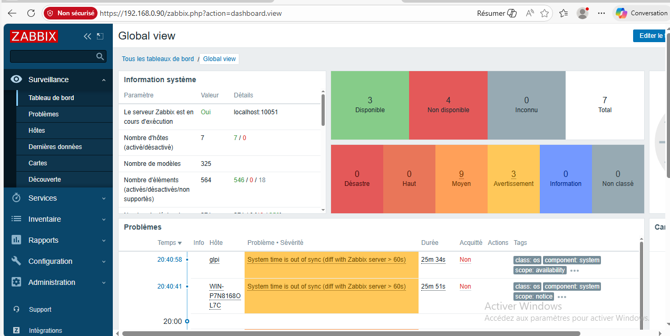
Task: Enter kiosk mode via the expand icon
Action: coord(100,36)
